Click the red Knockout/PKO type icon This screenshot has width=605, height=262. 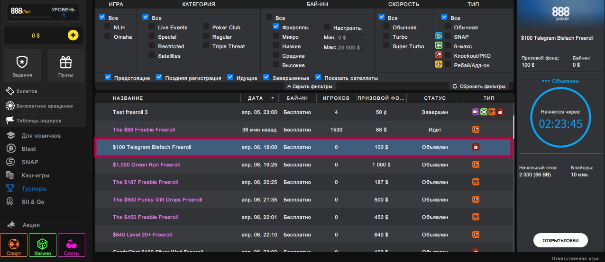(x=439, y=55)
